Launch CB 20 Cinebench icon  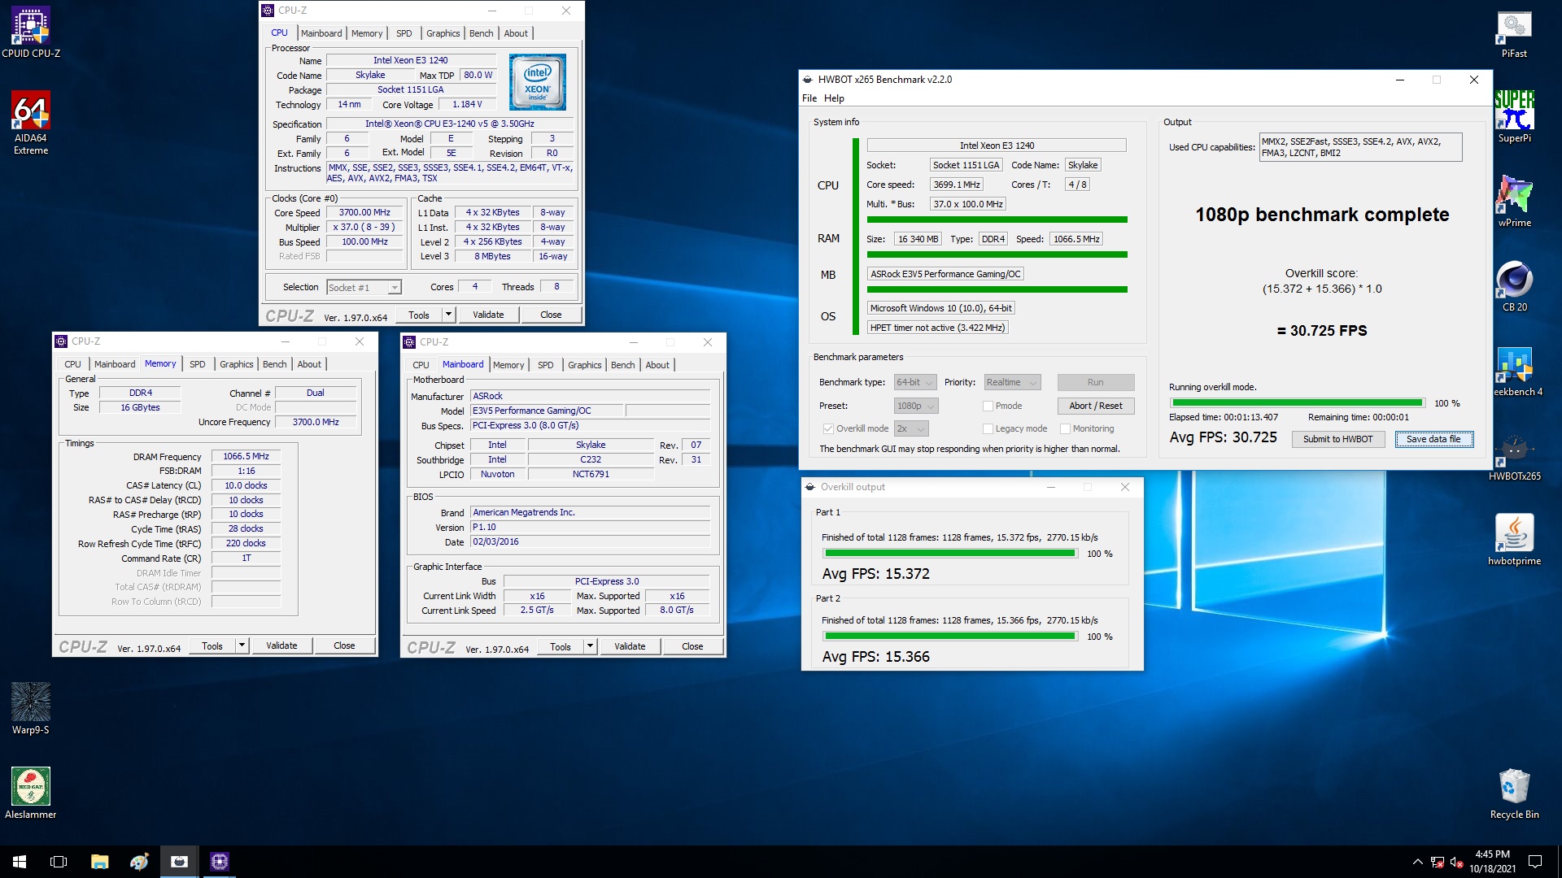coord(1514,286)
